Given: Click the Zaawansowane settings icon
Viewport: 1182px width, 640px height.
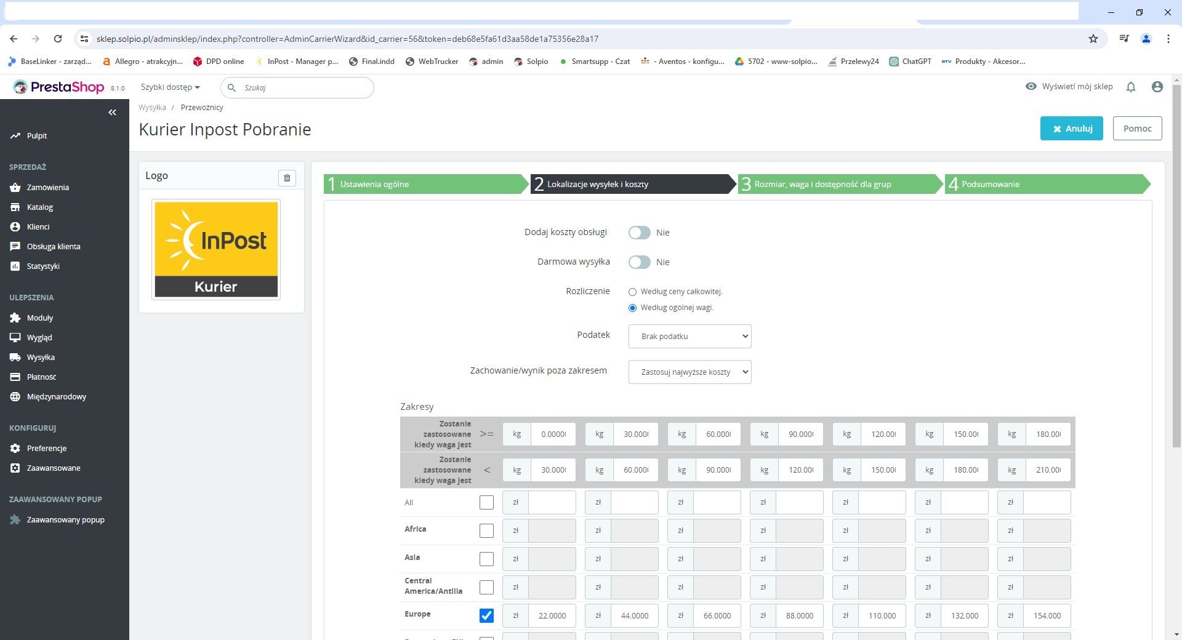Looking at the screenshot, I should click(15, 468).
